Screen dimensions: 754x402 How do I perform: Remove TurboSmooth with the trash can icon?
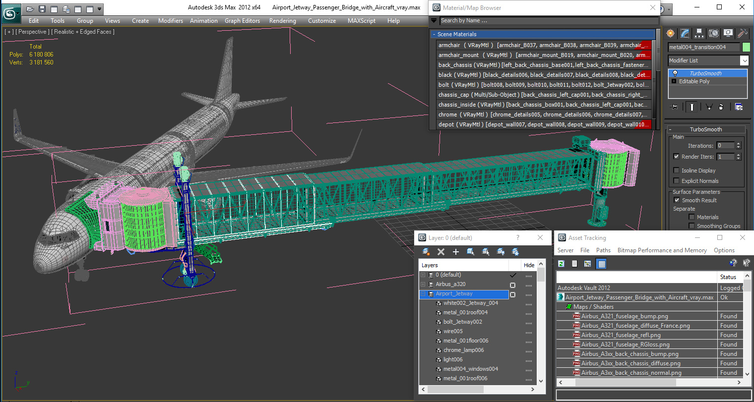(x=721, y=106)
